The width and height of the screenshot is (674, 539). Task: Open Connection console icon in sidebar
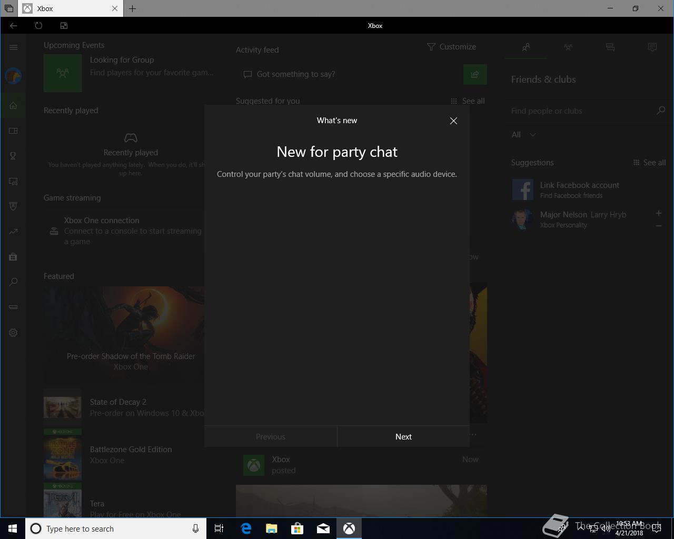click(x=13, y=307)
